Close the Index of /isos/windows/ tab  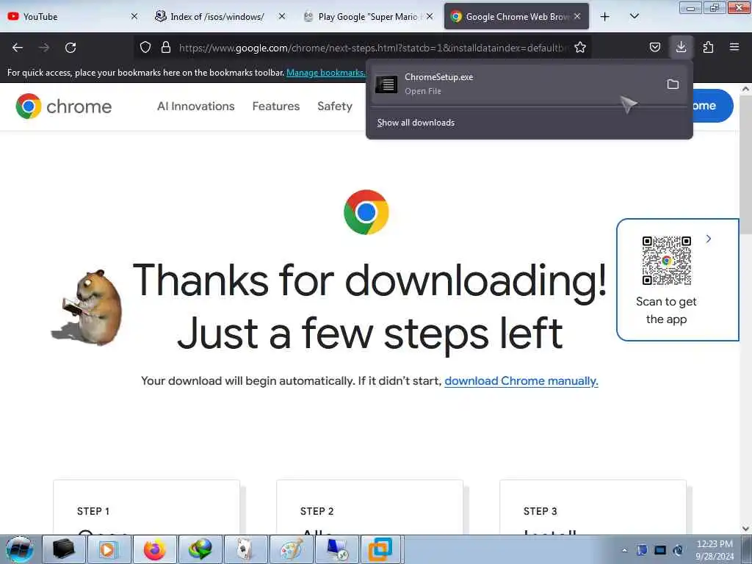(x=282, y=16)
